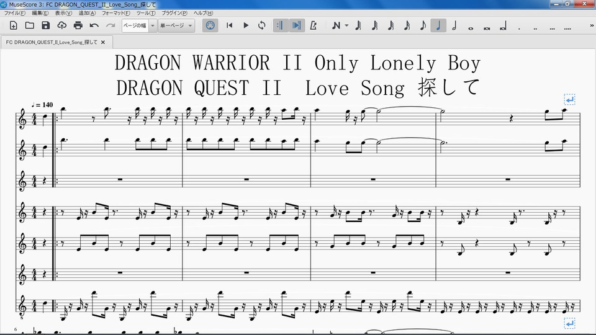The width and height of the screenshot is (596, 335).
Task: Select the bottom staff octave treble clef
Action: (22, 306)
